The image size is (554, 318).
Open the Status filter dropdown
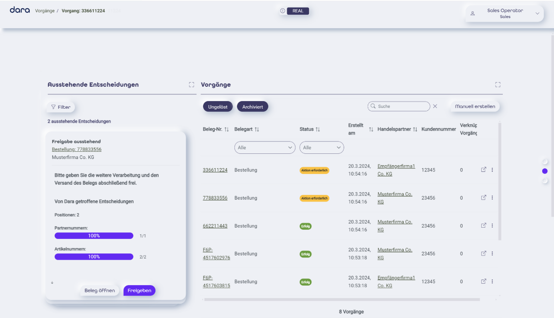(322, 148)
